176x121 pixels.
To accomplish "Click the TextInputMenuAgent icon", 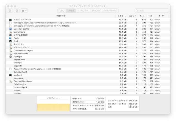I will [x=10, y=81].
